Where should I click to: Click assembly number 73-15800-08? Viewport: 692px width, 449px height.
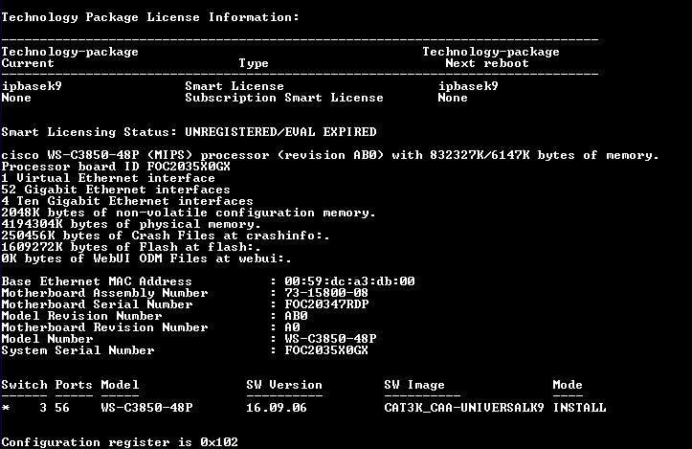(326, 293)
